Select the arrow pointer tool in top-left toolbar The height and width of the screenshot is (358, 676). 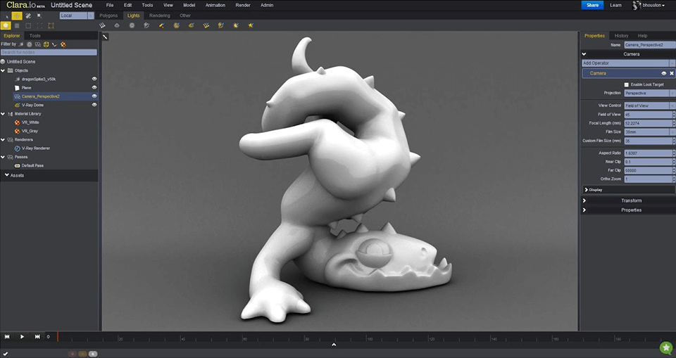pyautogui.click(x=6, y=16)
